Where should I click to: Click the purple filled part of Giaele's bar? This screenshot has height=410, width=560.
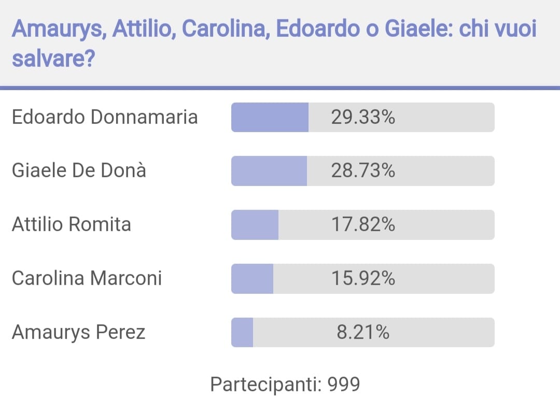(x=269, y=171)
